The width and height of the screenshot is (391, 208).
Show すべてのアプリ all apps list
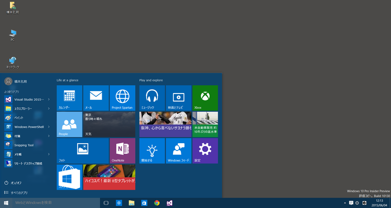click(x=16, y=192)
